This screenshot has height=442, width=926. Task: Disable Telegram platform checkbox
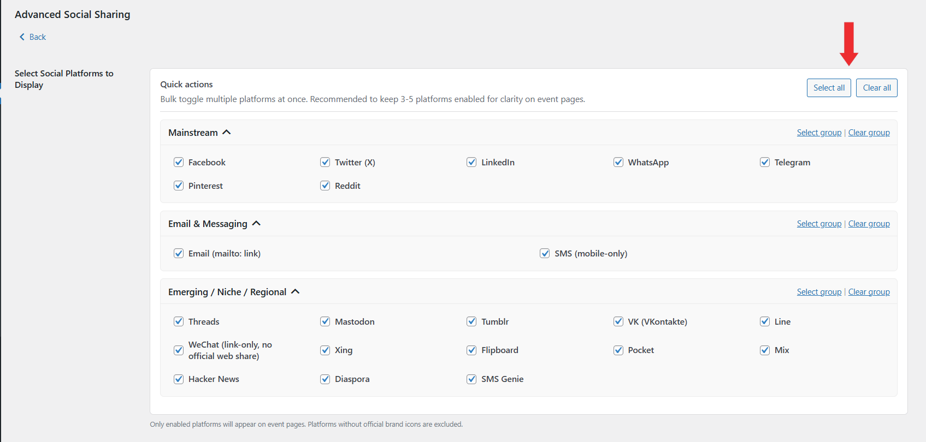click(765, 162)
